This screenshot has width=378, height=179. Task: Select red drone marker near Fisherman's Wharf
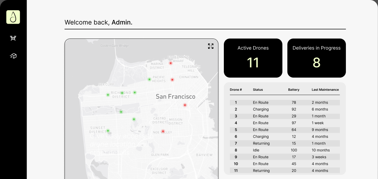[x=171, y=63]
